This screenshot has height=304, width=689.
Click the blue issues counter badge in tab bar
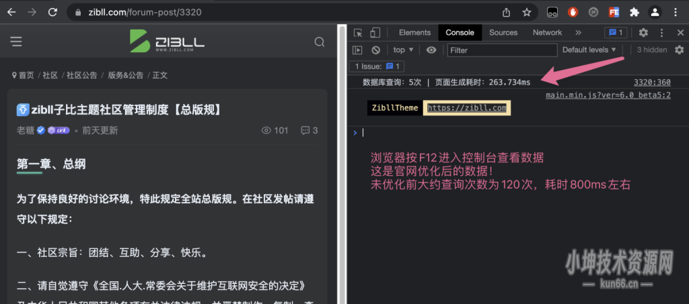click(x=616, y=33)
